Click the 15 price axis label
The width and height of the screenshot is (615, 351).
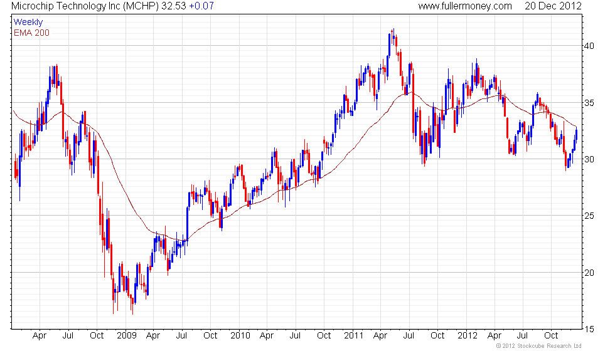point(589,330)
